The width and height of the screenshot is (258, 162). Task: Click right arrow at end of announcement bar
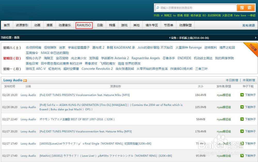pos(256,38)
